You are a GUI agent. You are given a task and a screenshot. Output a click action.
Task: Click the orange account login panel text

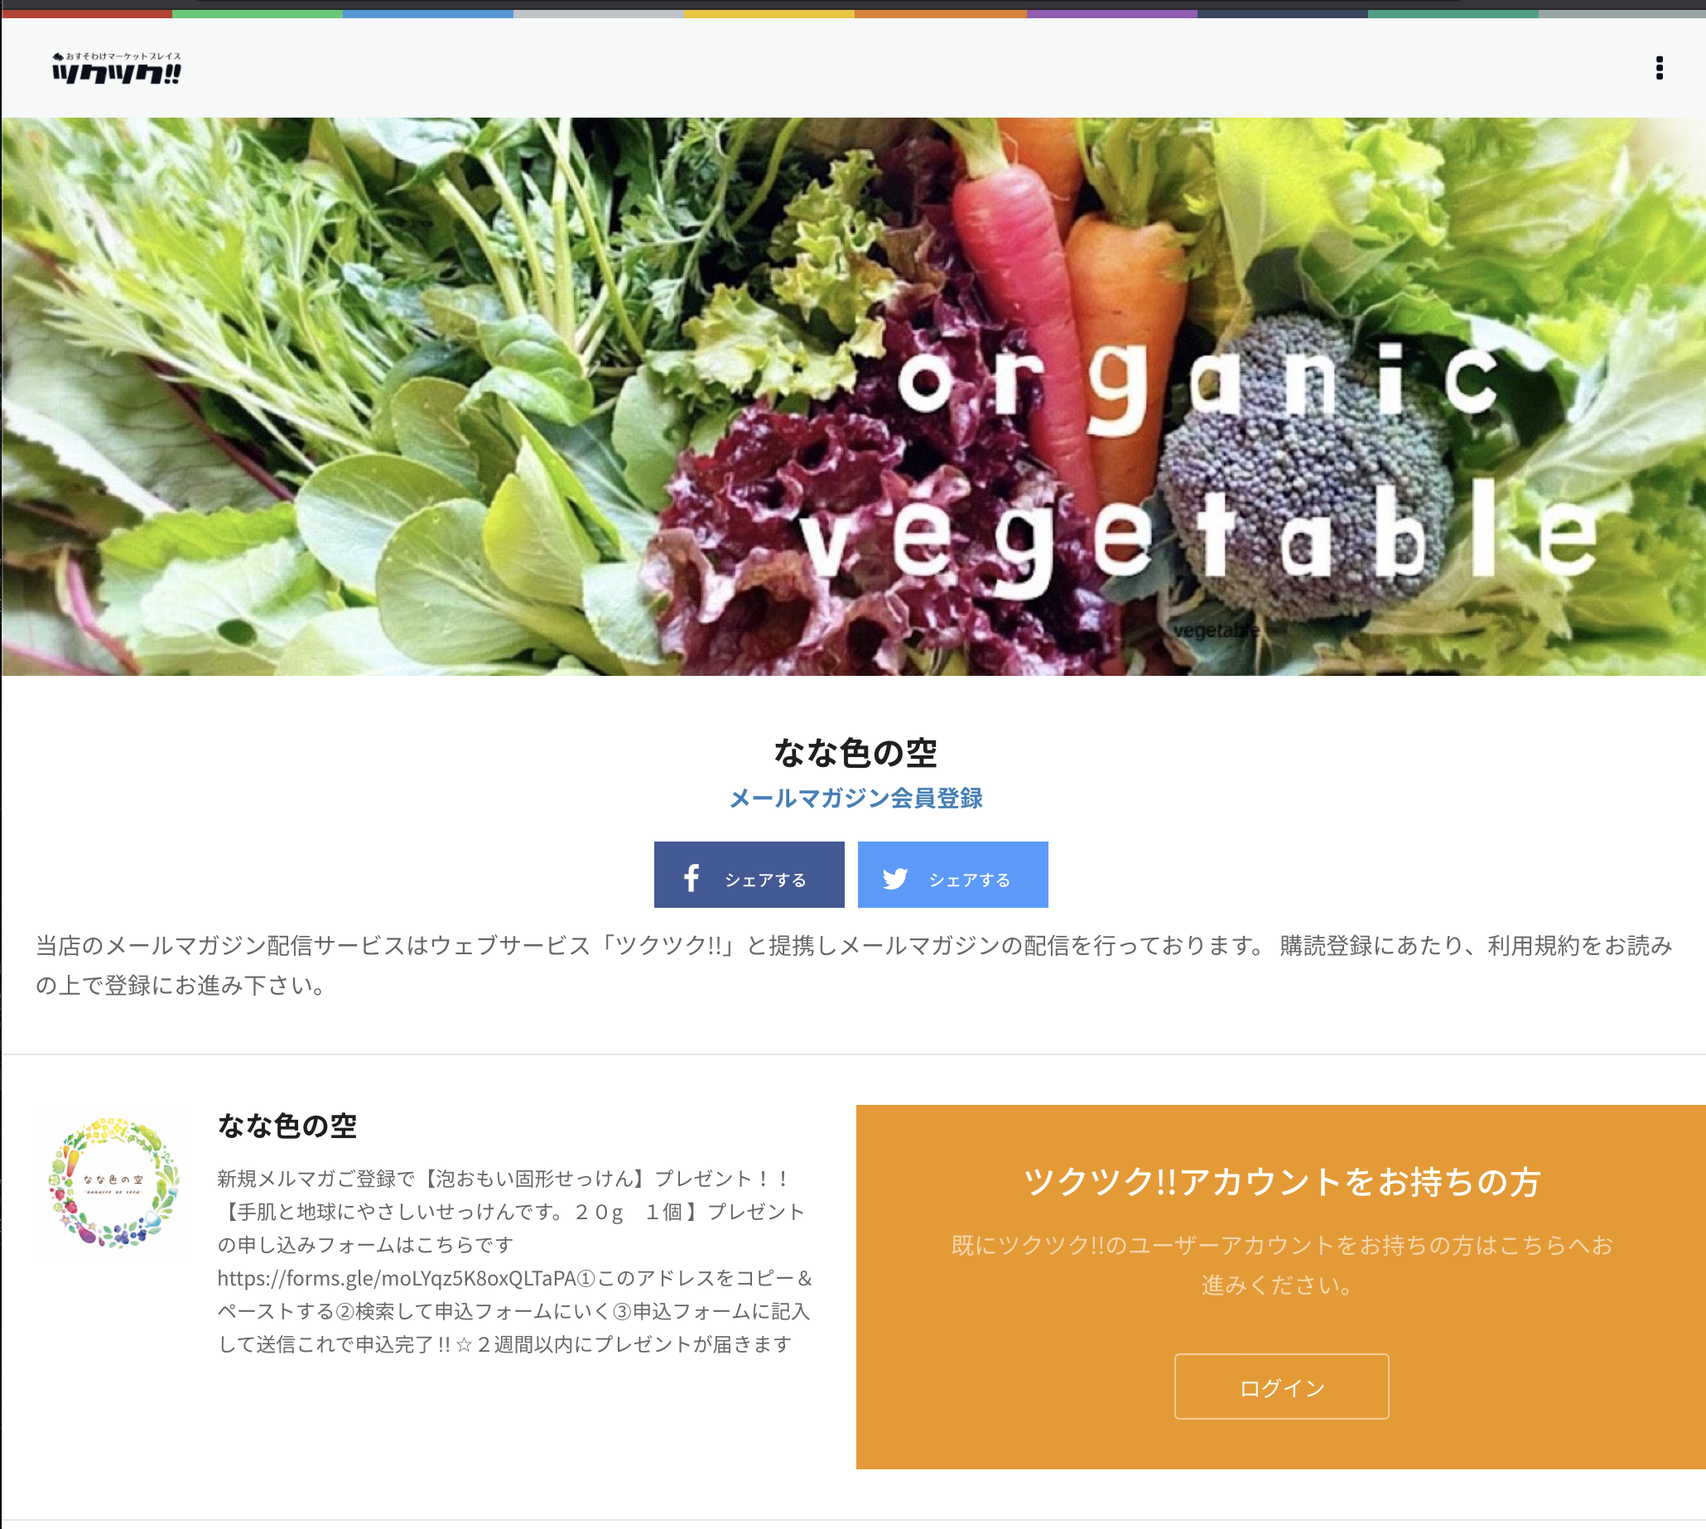(x=1281, y=1264)
